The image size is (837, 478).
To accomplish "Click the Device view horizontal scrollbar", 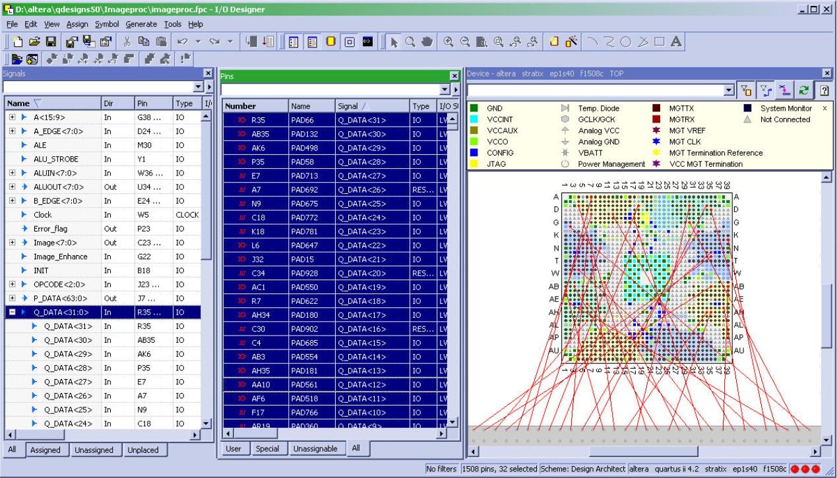I will pyautogui.click(x=643, y=452).
